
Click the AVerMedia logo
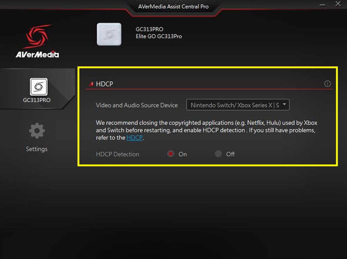pyautogui.click(x=37, y=41)
